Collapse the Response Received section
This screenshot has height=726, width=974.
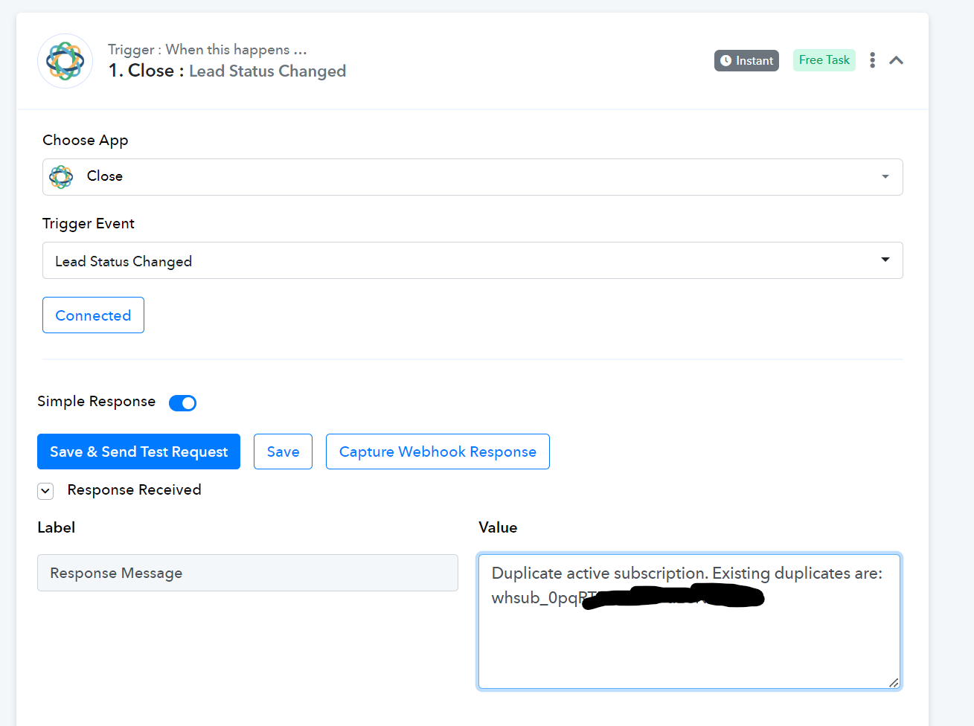[45, 491]
